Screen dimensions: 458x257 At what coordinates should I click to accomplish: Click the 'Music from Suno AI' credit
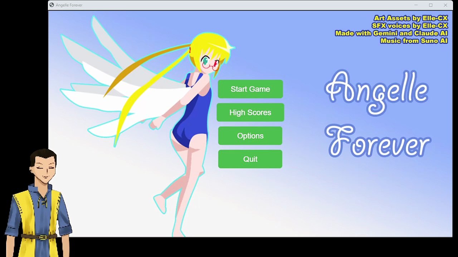[414, 41]
